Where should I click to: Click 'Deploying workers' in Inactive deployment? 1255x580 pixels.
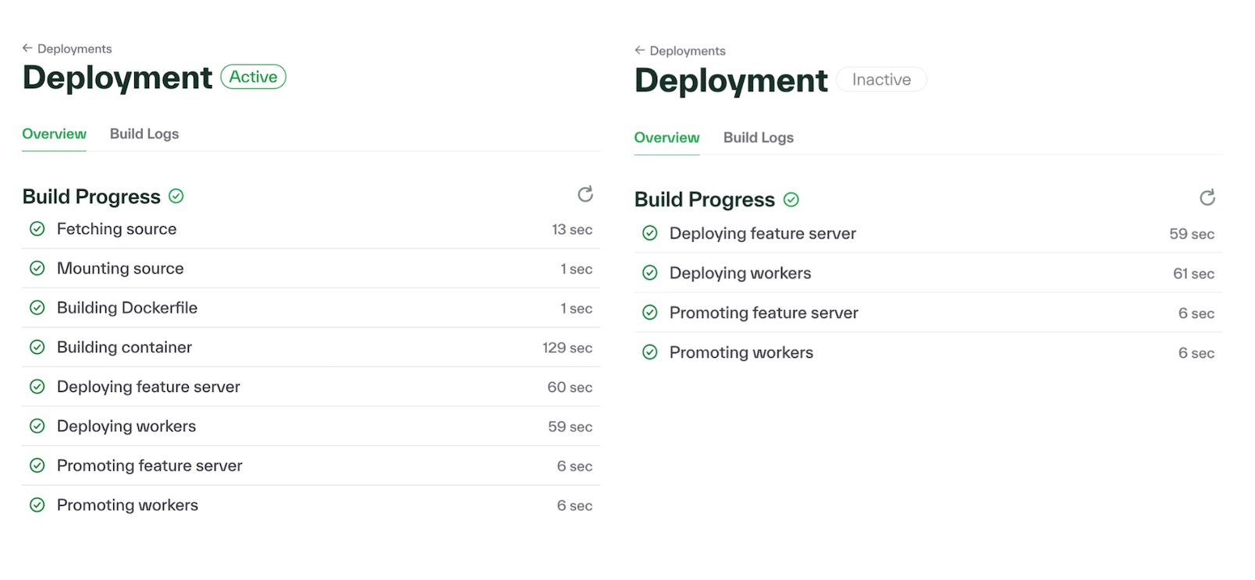(740, 274)
